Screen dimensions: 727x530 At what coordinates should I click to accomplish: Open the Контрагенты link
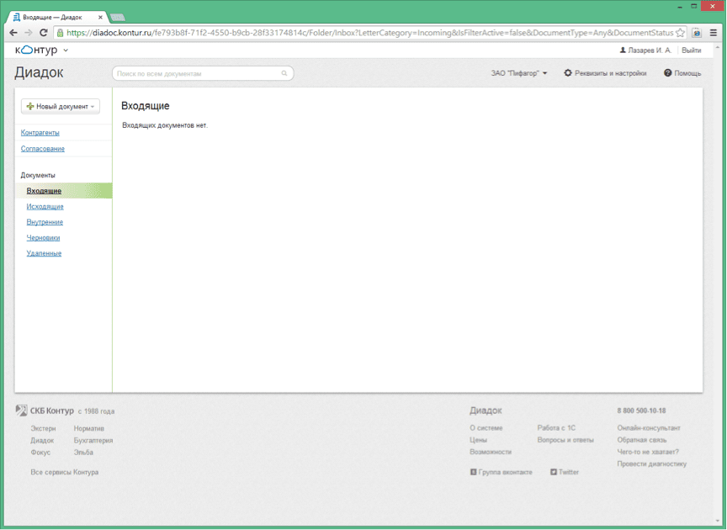click(x=40, y=133)
